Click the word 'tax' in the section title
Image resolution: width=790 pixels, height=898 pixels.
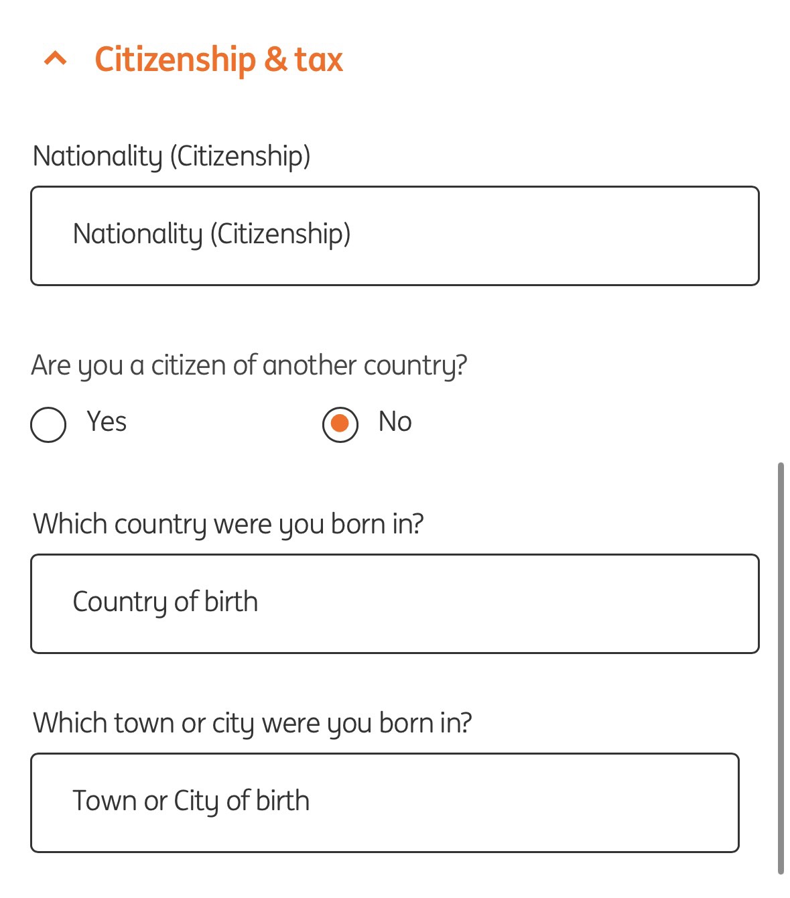(318, 59)
